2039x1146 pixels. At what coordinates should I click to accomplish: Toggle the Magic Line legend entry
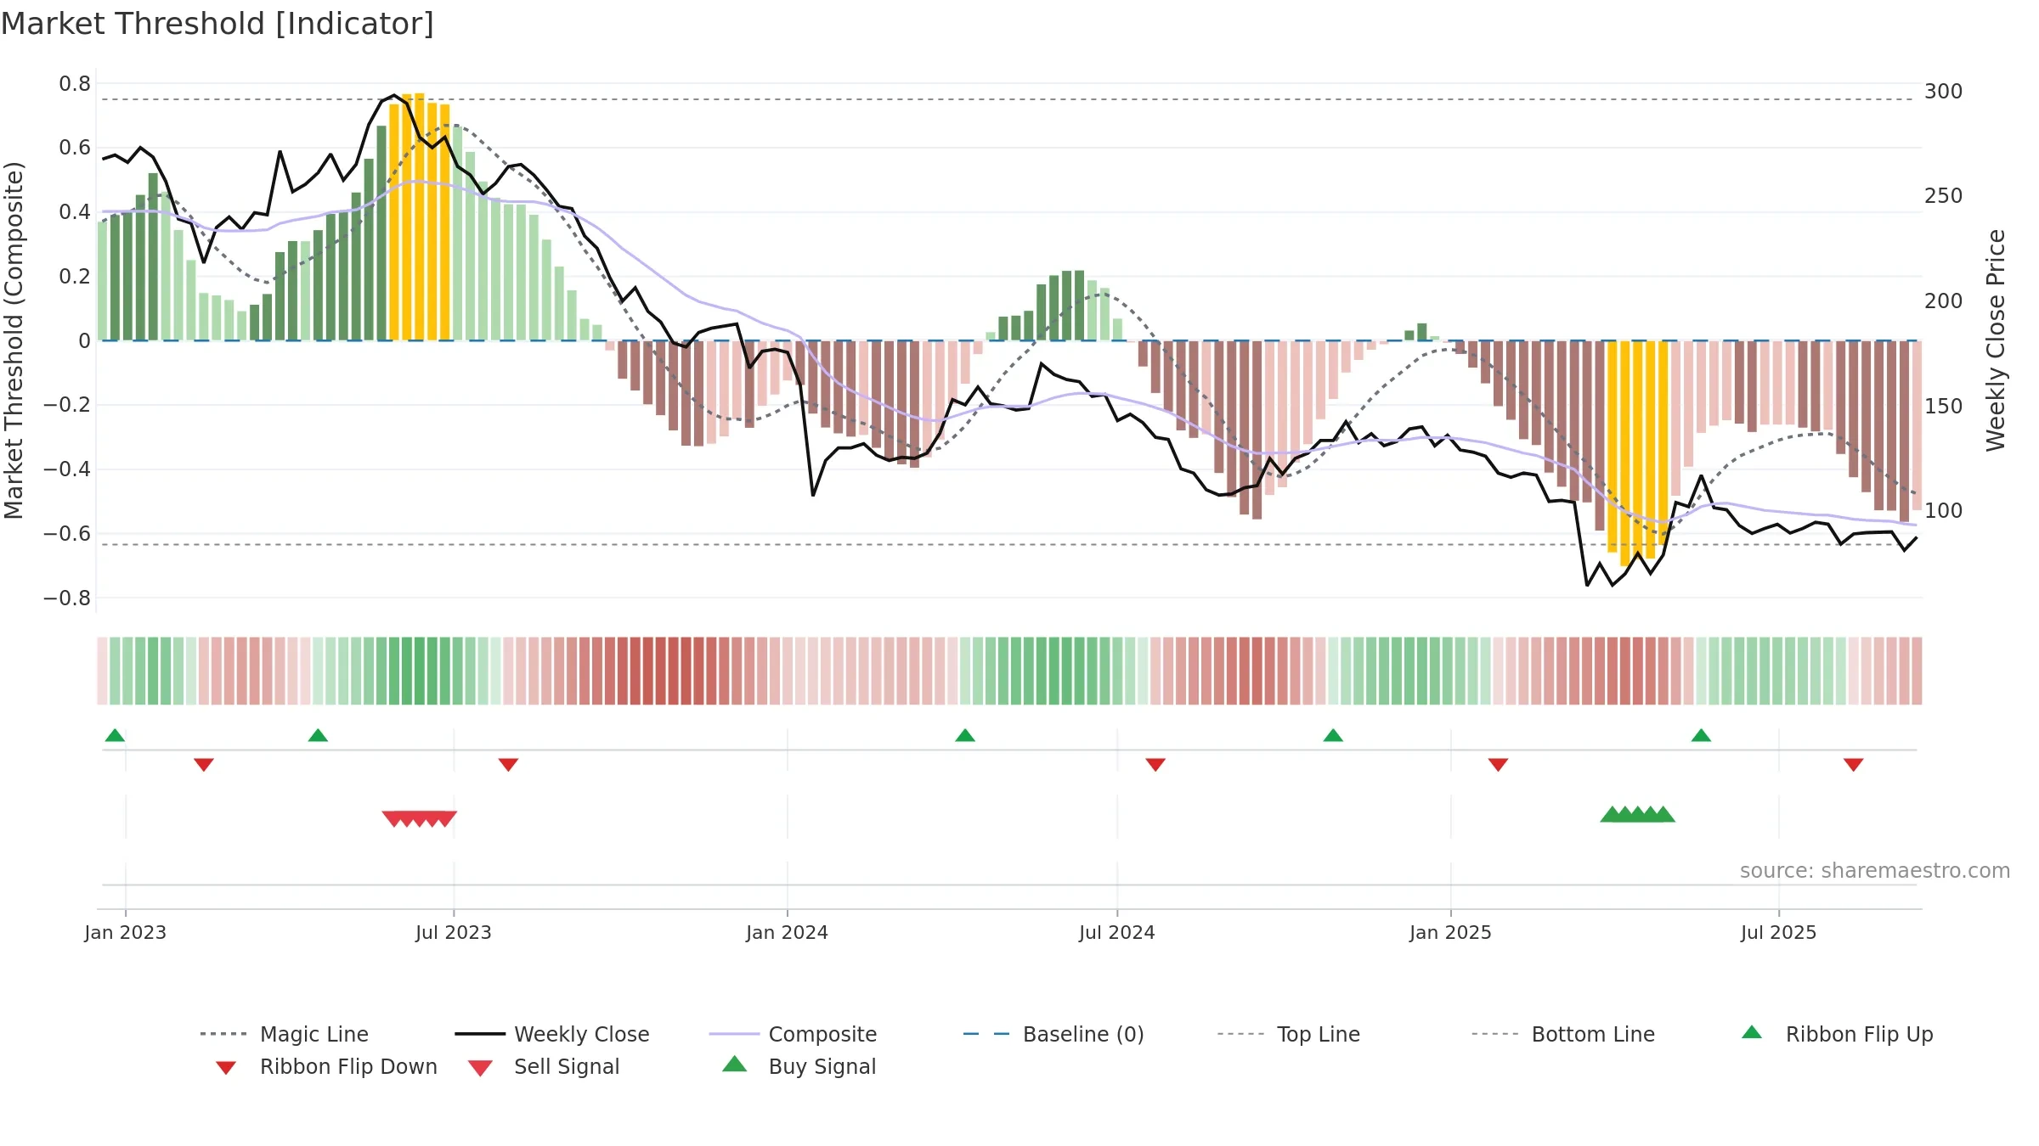[x=285, y=1034]
